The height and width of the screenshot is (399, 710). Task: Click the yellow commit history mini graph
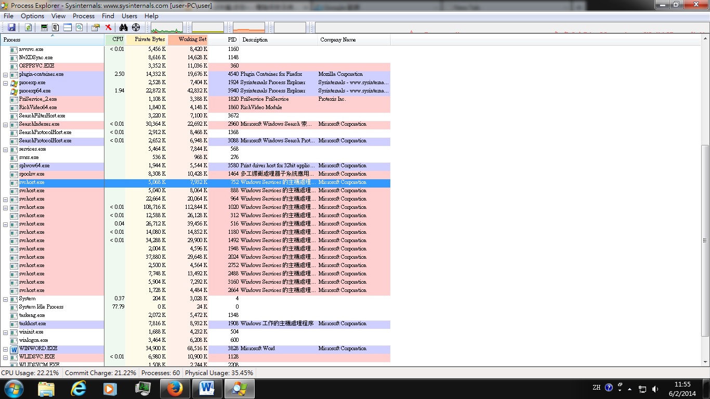point(208,28)
